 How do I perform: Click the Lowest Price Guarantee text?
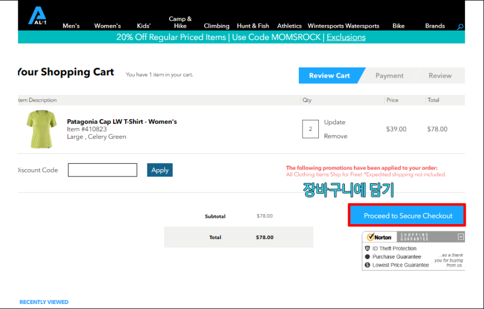(401, 265)
